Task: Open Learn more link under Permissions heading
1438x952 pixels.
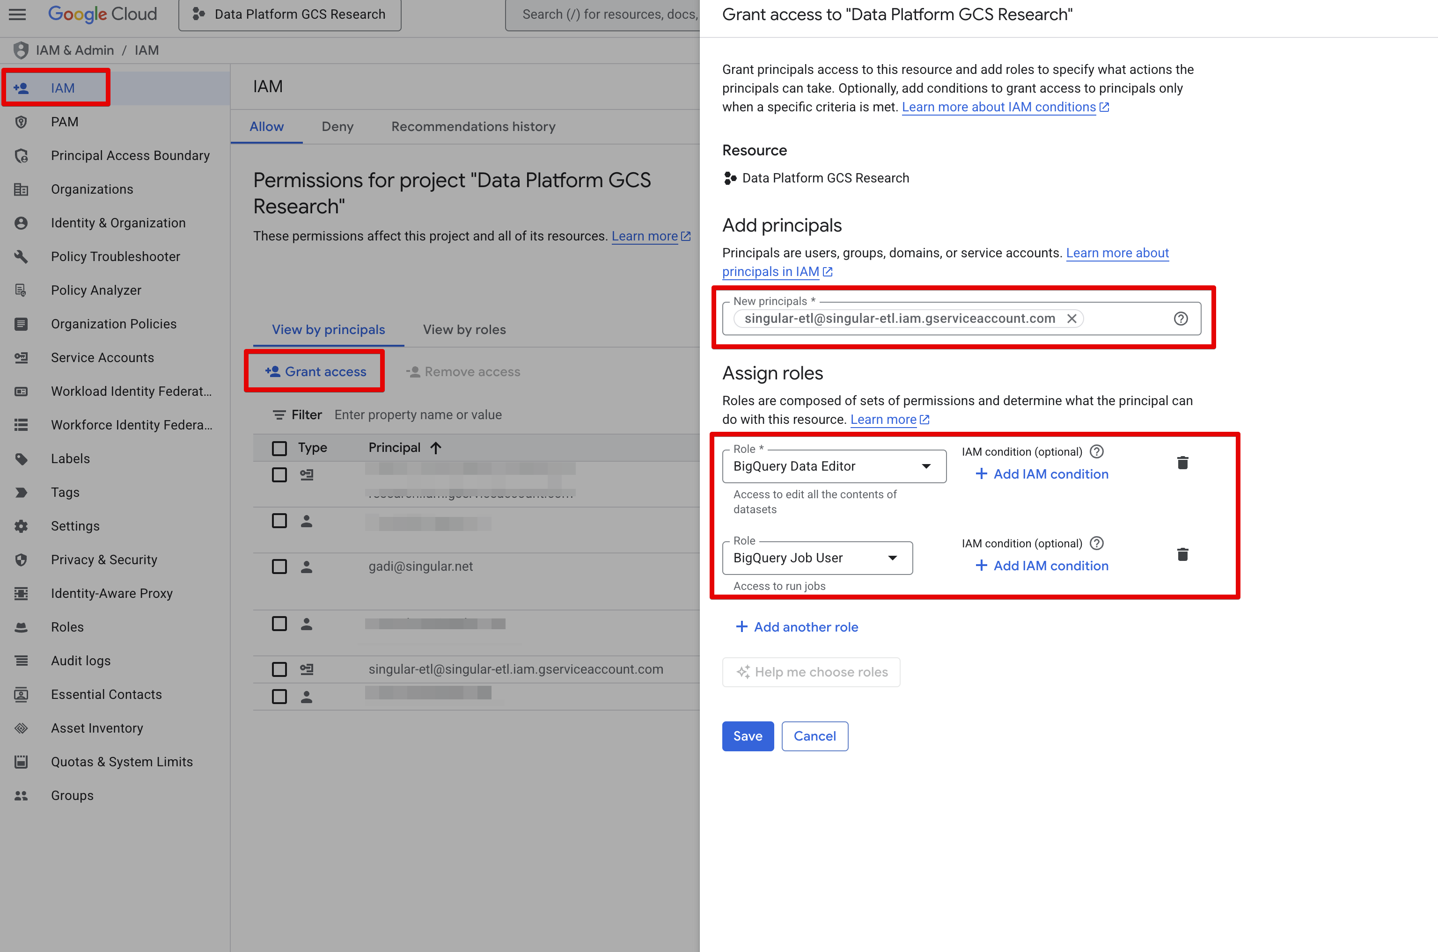Action: 651,236
